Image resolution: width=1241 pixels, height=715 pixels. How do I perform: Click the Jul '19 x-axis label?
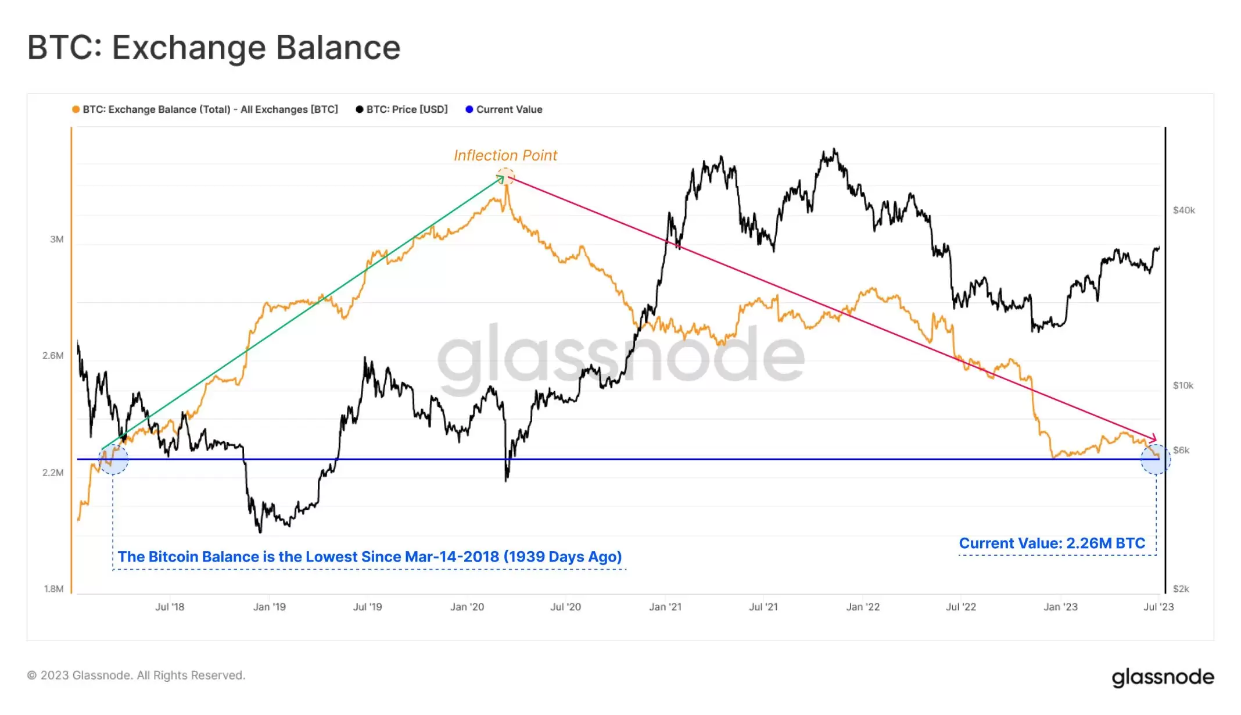368,607
